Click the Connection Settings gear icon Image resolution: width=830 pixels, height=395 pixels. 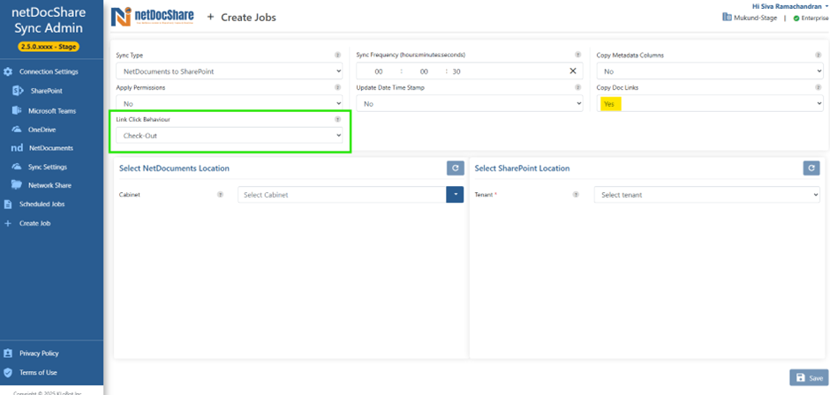[8, 71]
